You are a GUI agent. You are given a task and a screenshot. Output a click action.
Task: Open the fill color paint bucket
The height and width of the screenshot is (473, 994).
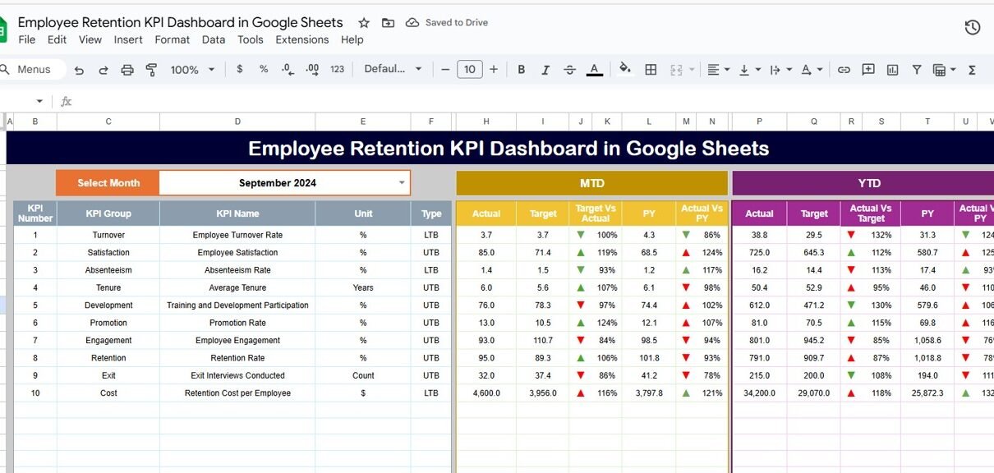(x=624, y=70)
